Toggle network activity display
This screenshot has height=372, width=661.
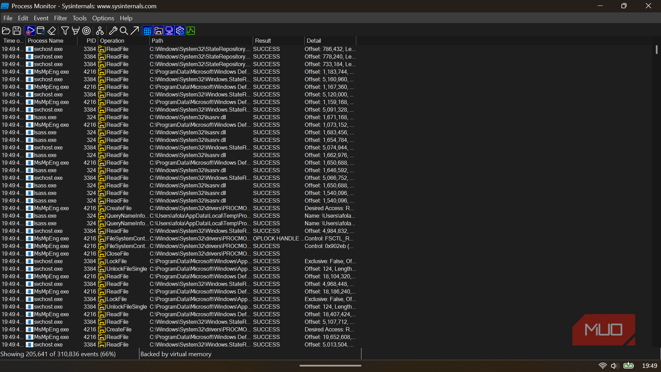(169, 30)
